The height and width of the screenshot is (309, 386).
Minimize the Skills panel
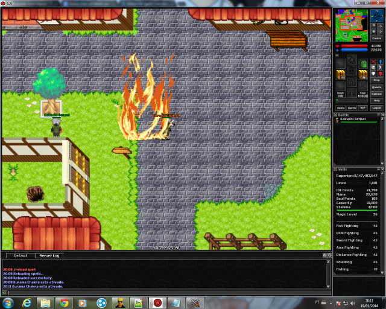[x=379, y=169]
